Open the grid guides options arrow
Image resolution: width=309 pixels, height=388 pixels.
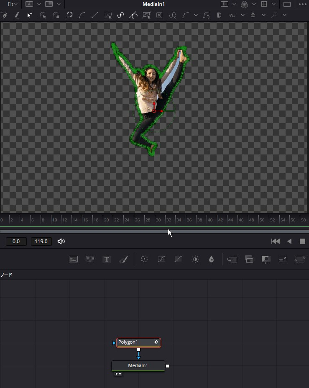[273, 4]
